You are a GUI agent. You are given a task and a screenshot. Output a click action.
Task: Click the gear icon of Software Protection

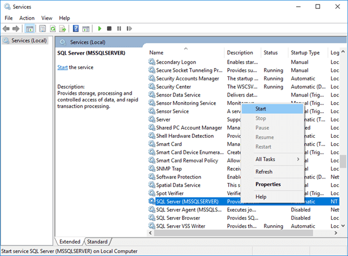(x=152, y=177)
